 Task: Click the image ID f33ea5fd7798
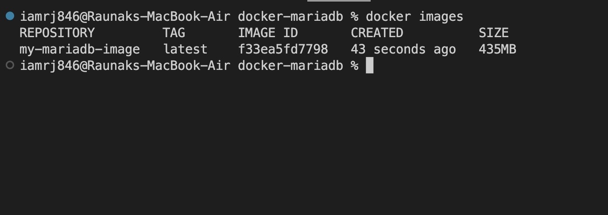click(x=283, y=49)
